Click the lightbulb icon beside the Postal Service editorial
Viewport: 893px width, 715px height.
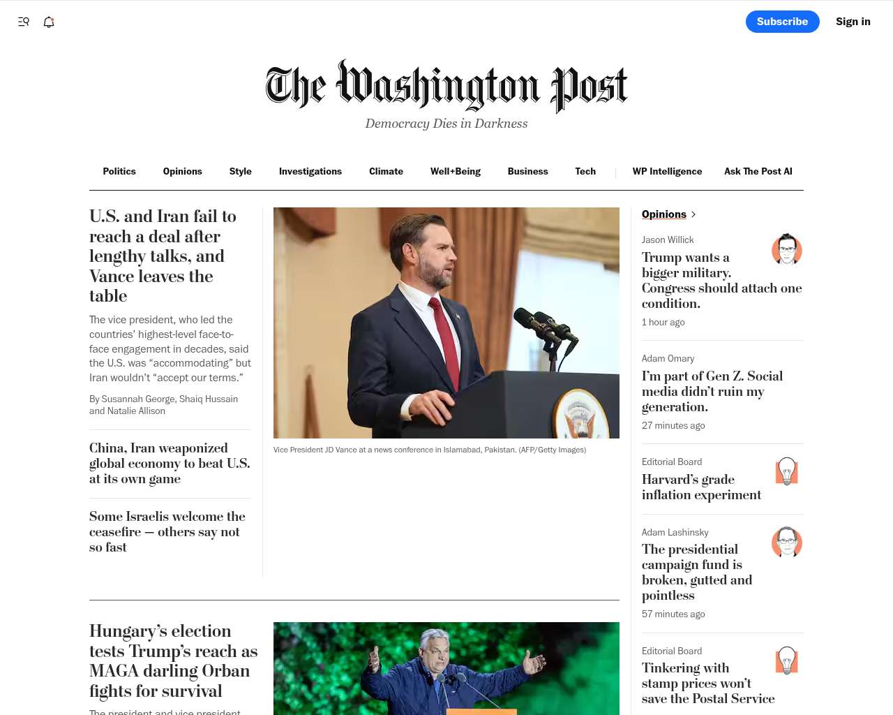(787, 660)
